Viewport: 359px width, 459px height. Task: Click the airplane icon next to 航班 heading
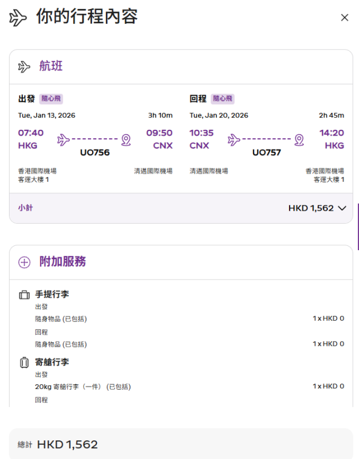coord(24,67)
